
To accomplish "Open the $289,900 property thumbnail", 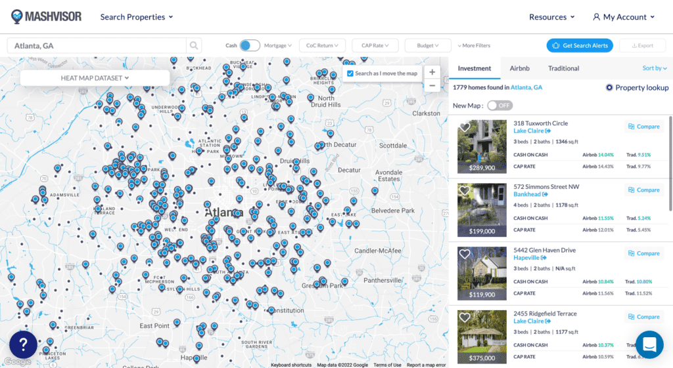I will (482, 146).
